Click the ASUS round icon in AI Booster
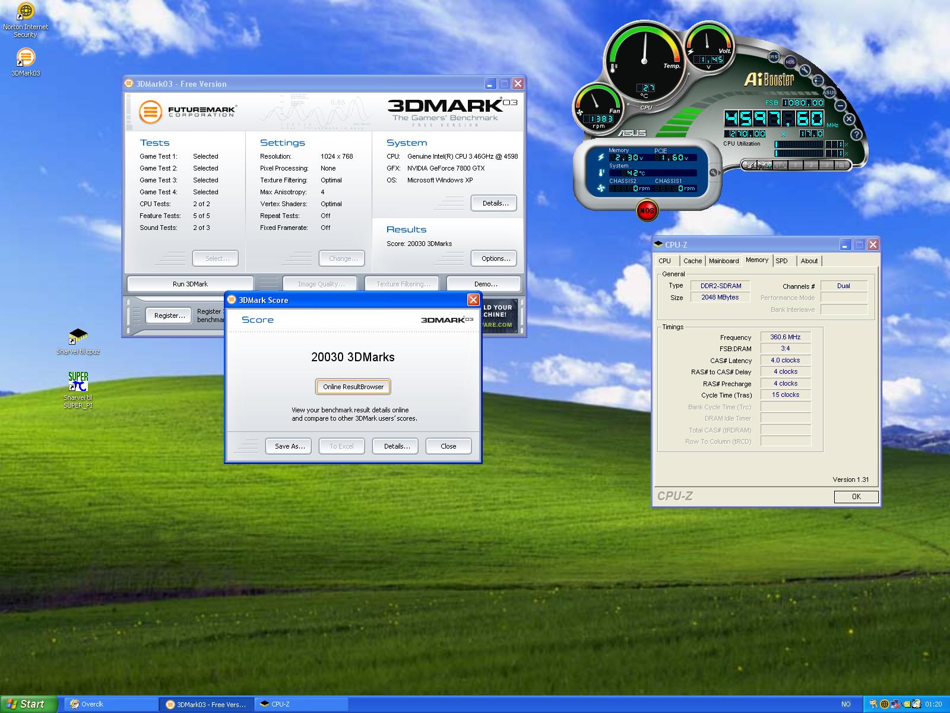The height and width of the screenshot is (713, 950). click(x=829, y=92)
